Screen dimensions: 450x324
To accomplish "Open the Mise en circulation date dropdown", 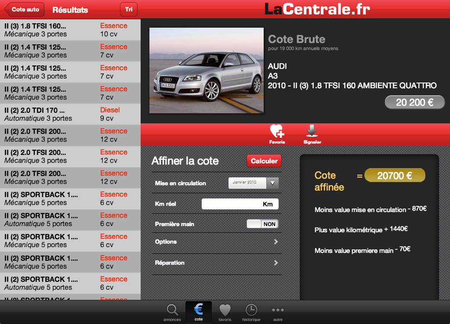I will (x=254, y=183).
